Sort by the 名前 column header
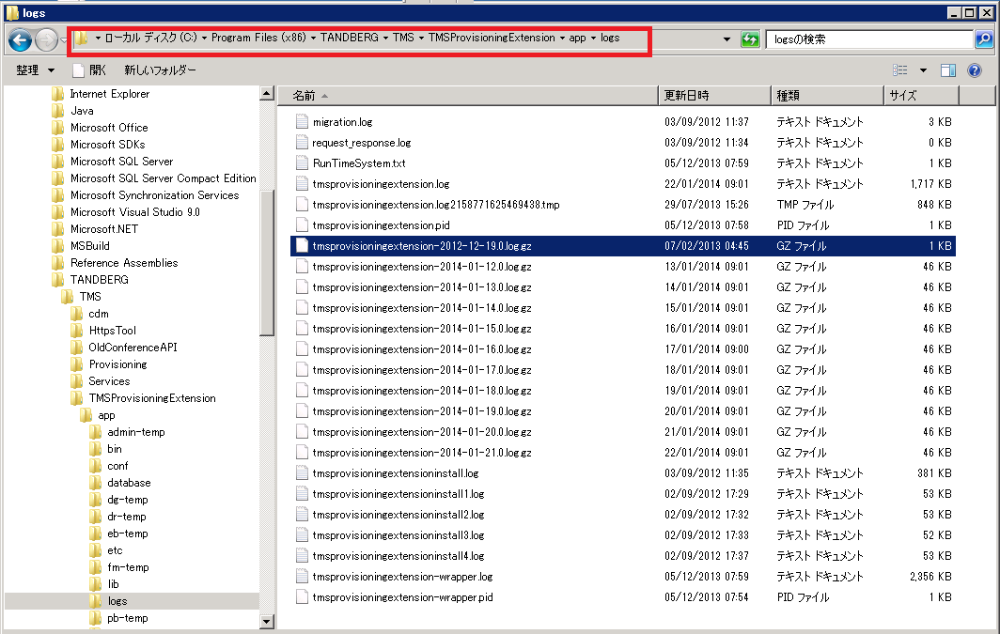 click(x=467, y=96)
